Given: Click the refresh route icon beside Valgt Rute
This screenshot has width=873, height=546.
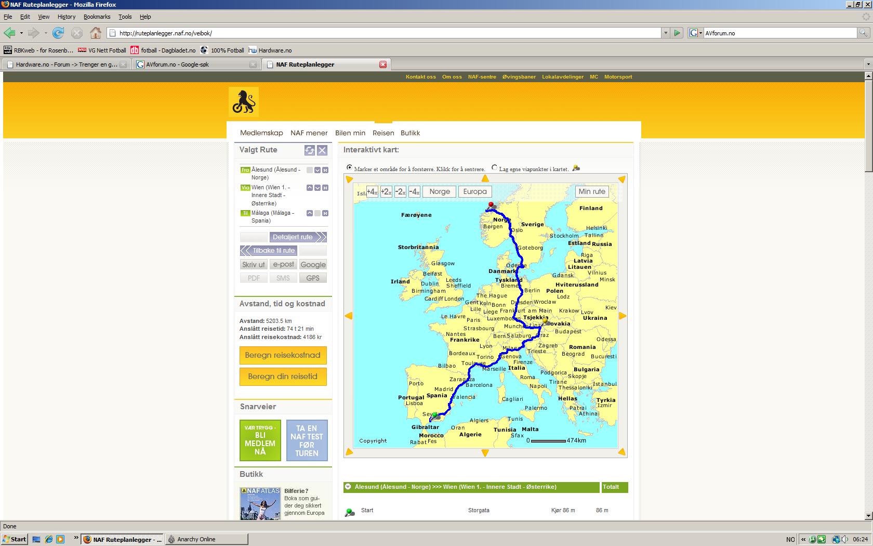Looking at the screenshot, I should pos(310,150).
